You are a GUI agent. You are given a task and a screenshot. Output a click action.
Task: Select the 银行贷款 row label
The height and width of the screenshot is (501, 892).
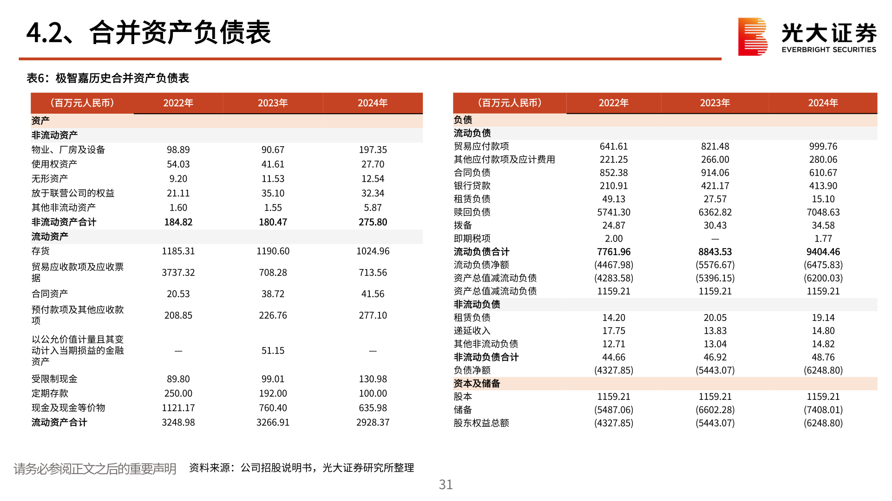tap(472, 186)
